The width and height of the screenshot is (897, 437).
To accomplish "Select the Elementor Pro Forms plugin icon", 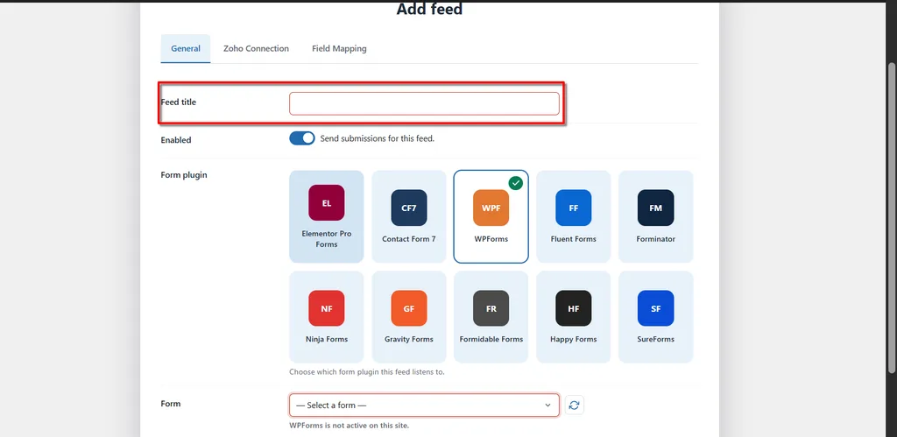I will click(x=326, y=202).
